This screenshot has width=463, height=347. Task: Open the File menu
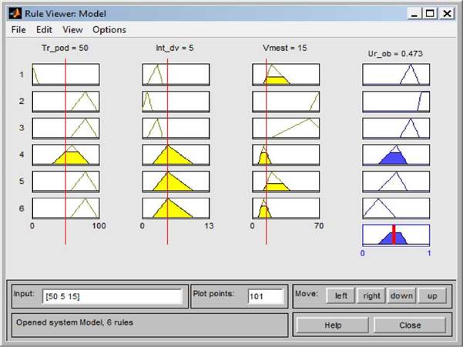click(x=18, y=30)
